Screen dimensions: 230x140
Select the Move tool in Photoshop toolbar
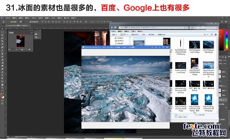[x=2, y=29]
